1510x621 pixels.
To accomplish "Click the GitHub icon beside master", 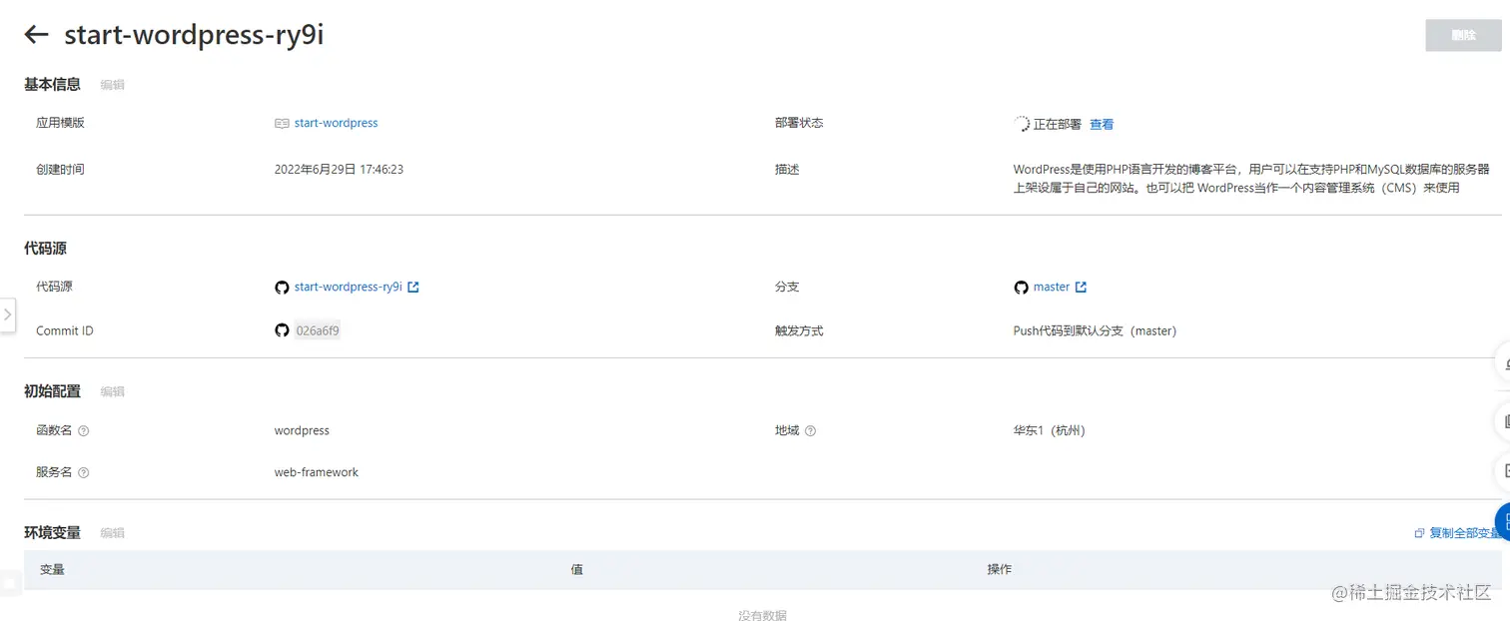I will 1021,288.
